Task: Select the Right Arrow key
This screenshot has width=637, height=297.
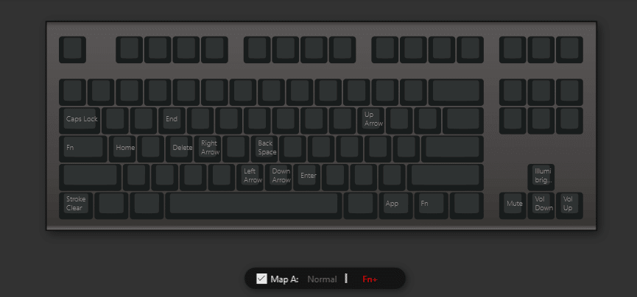Action: (208, 149)
